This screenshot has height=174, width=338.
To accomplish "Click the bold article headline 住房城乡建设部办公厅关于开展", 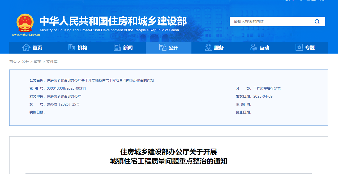I will pyautogui.click(x=169, y=152).
